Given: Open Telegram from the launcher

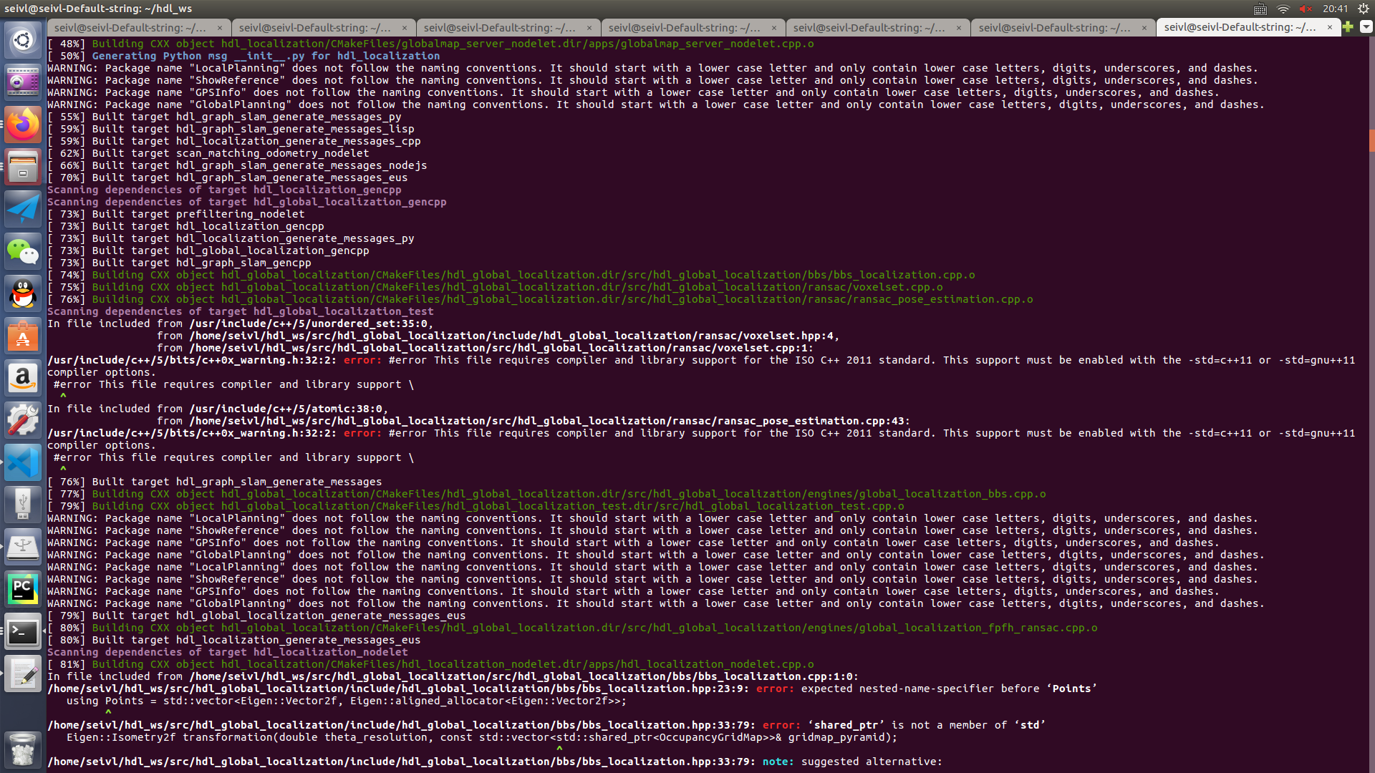Looking at the screenshot, I should point(23,208).
